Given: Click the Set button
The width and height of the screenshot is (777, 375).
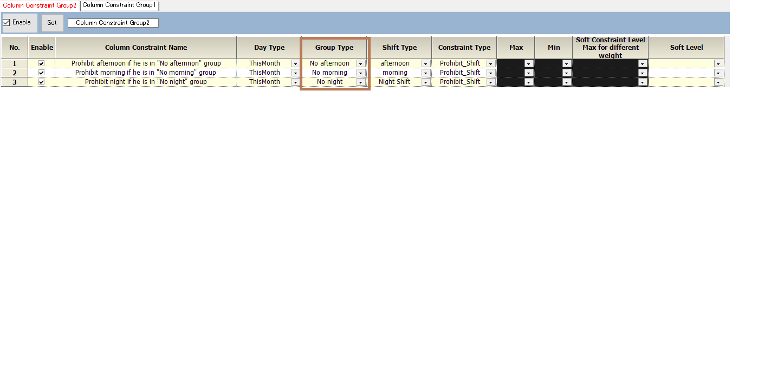Looking at the screenshot, I should (x=52, y=23).
